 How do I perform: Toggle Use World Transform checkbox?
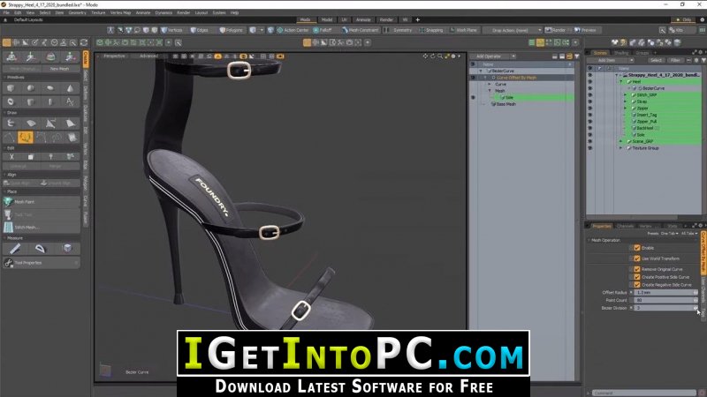pyautogui.click(x=637, y=258)
